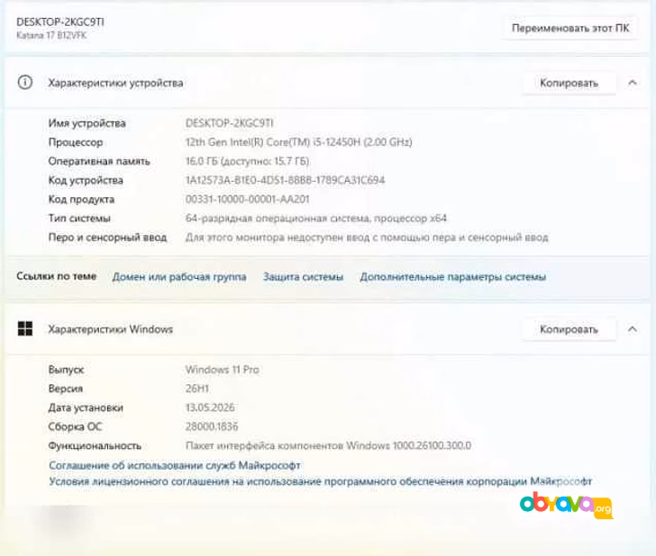Click the Переименовать этот ПК button
The width and height of the screenshot is (656, 556).
click(x=570, y=28)
